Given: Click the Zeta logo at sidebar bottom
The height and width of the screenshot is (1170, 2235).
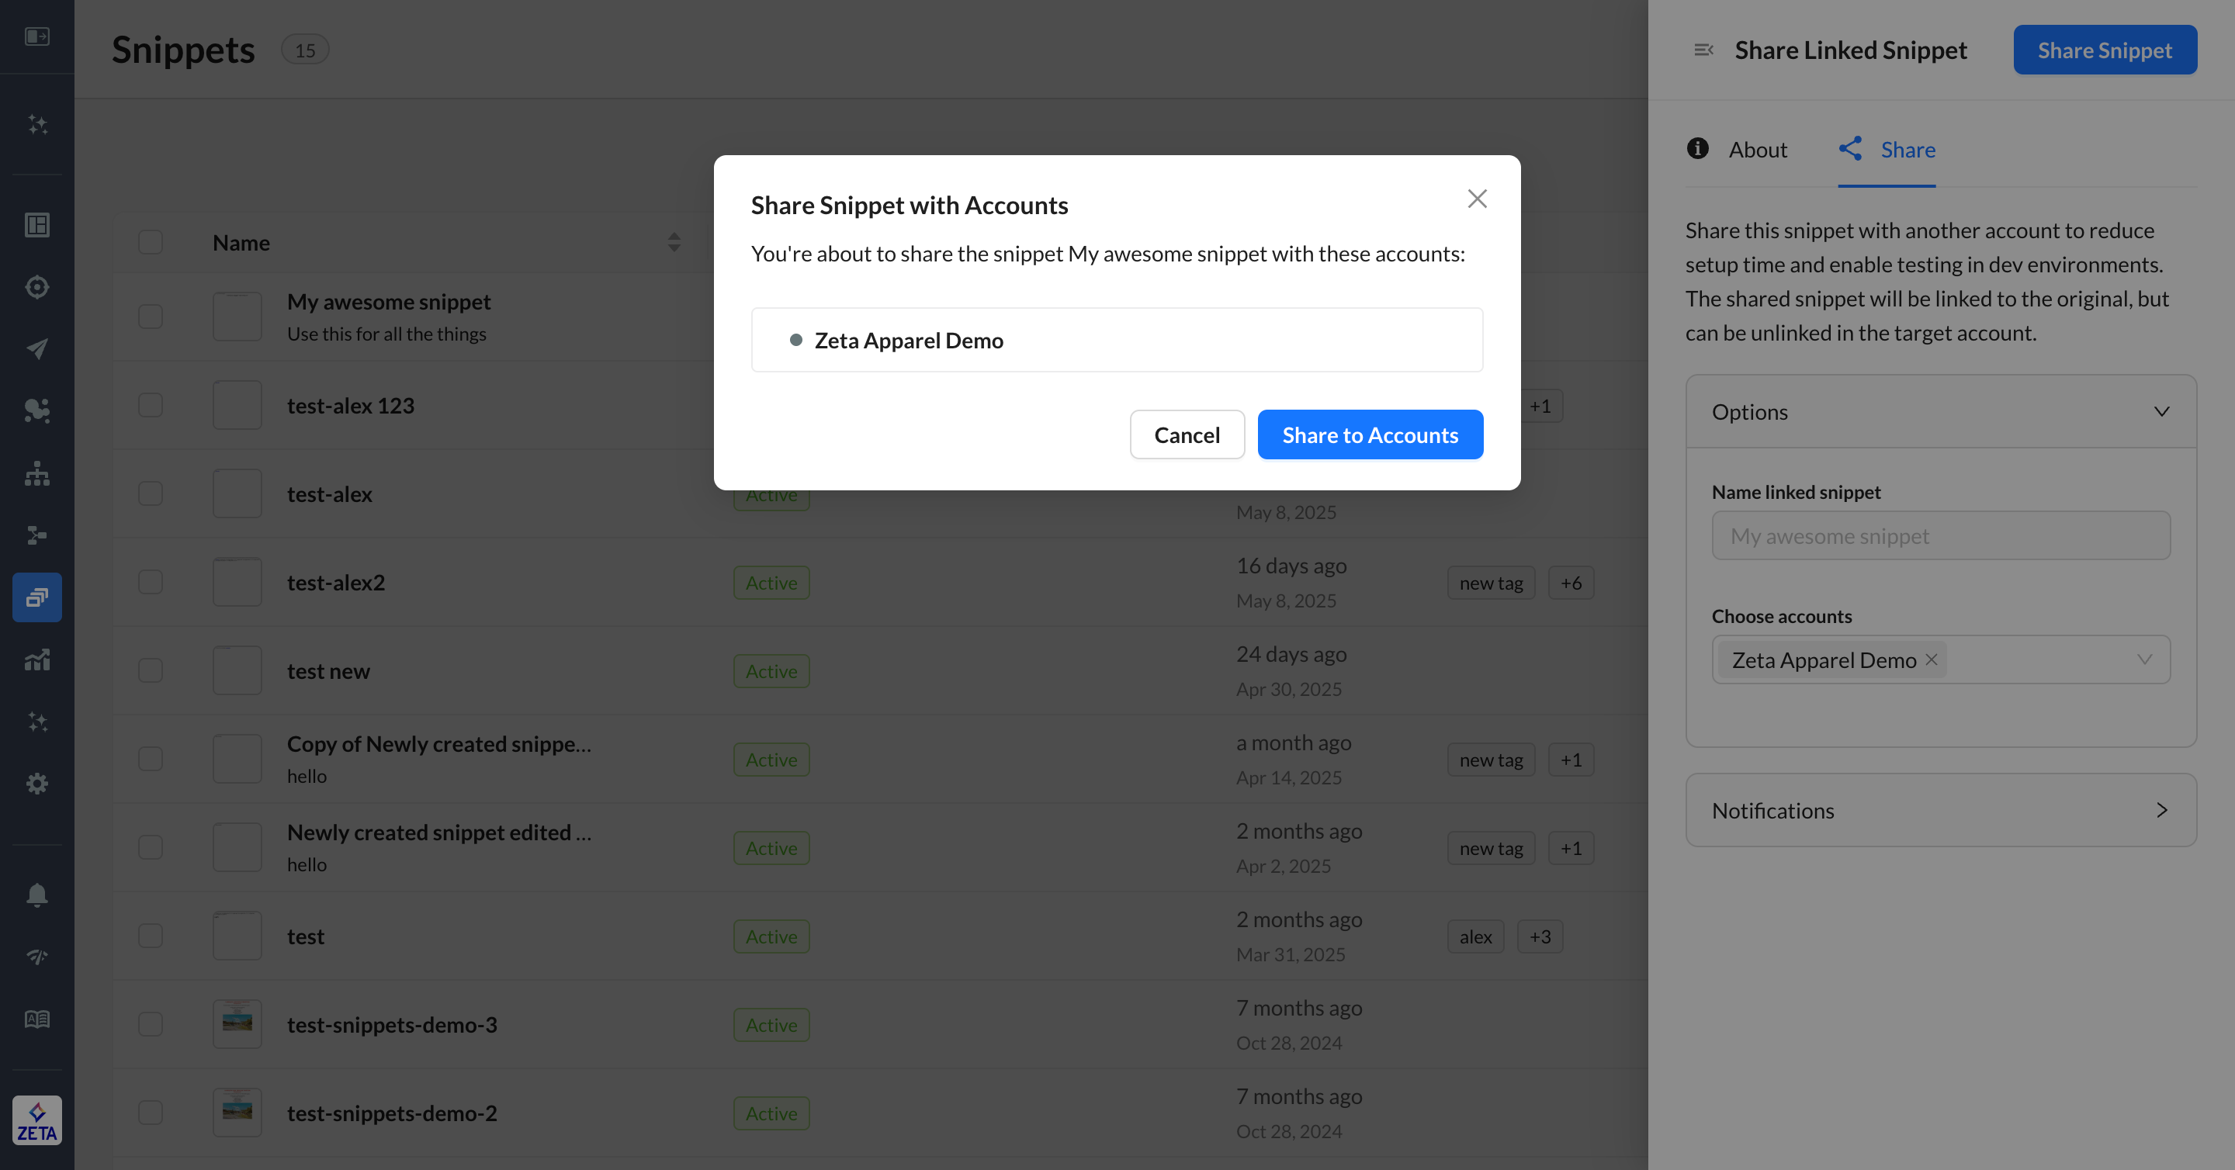Looking at the screenshot, I should click(36, 1120).
